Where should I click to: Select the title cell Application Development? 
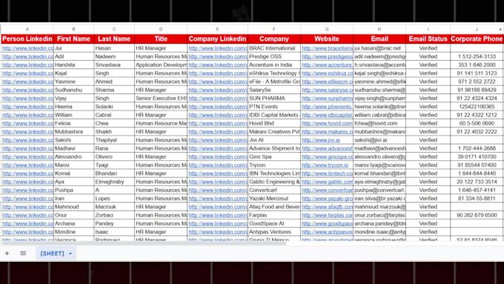click(161, 65)
